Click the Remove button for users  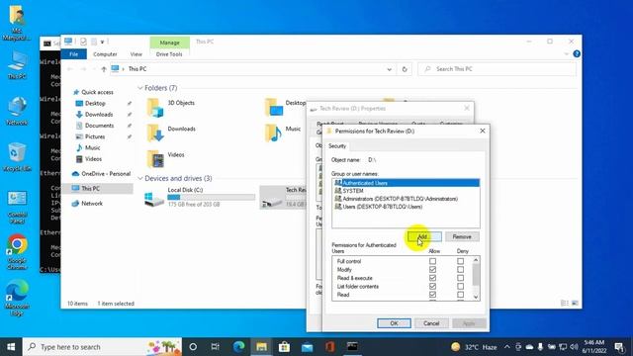(x=462, y=236)
